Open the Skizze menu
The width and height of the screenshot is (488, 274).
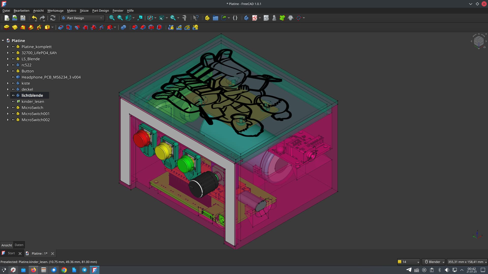pos(84,11)
